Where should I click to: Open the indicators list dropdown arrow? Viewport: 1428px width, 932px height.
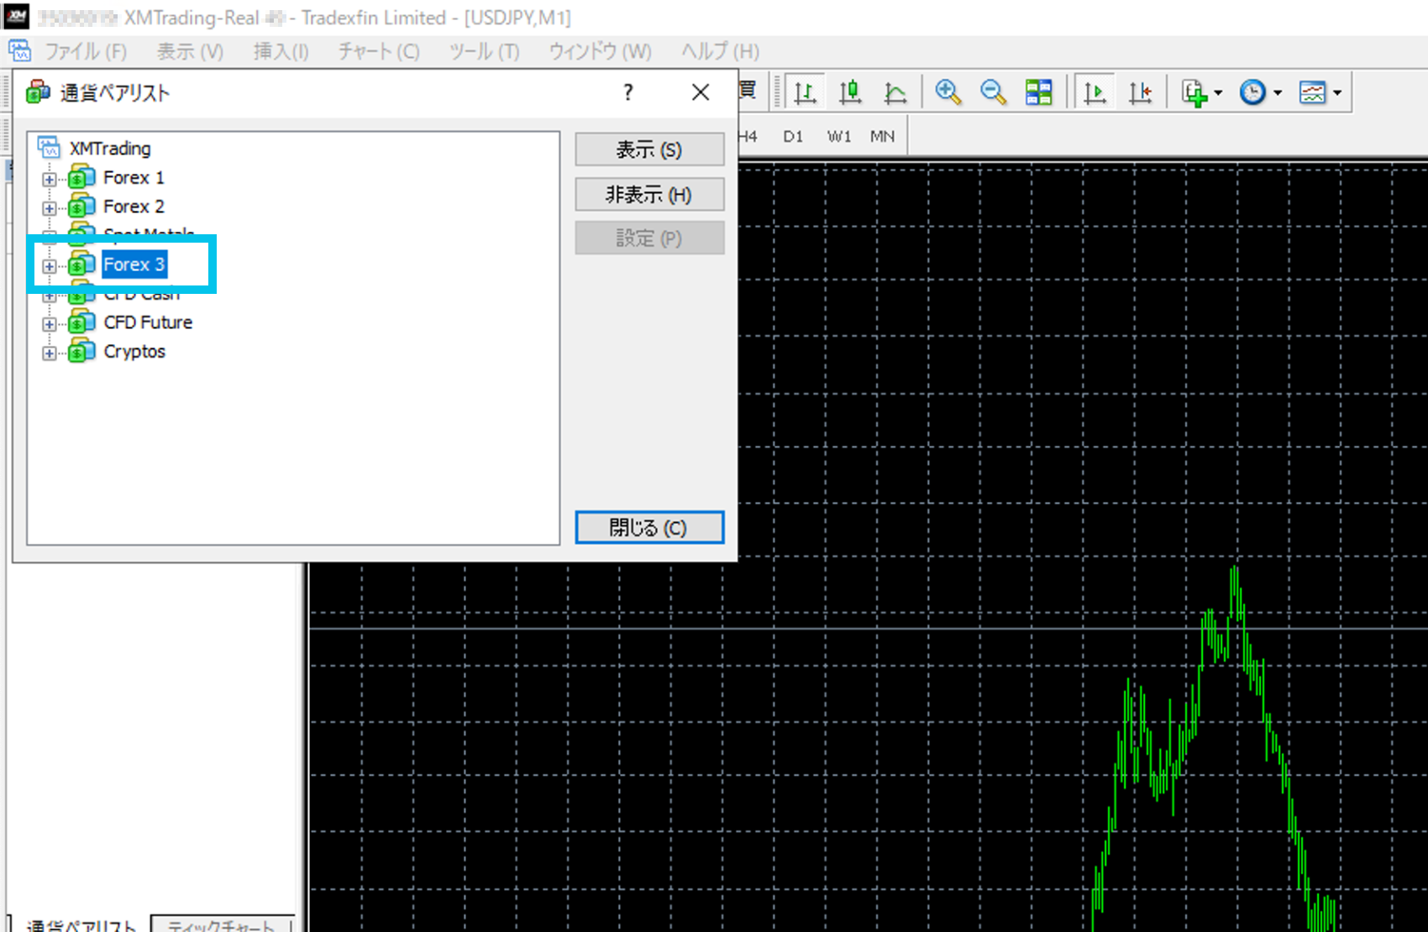coord(1218,93)
